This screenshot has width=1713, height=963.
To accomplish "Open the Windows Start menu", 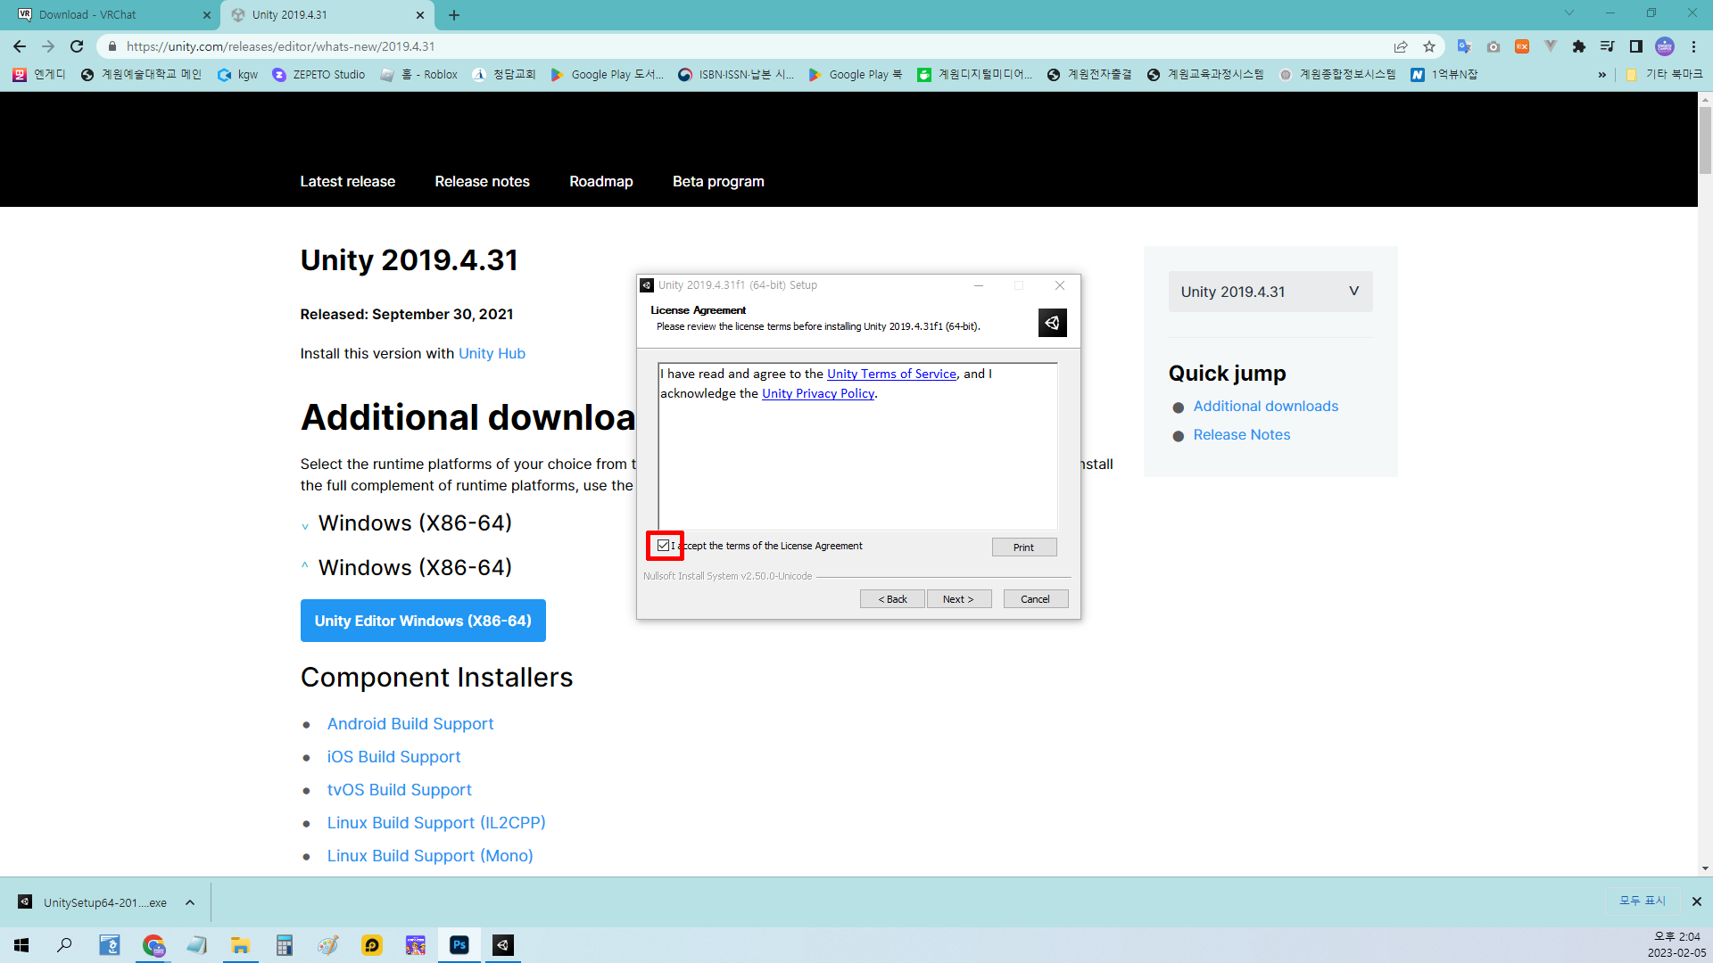I will [21, 945].
